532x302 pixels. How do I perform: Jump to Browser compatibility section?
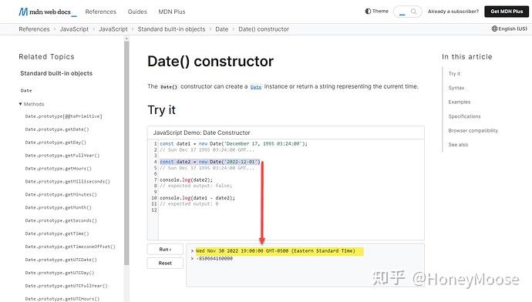473,130
